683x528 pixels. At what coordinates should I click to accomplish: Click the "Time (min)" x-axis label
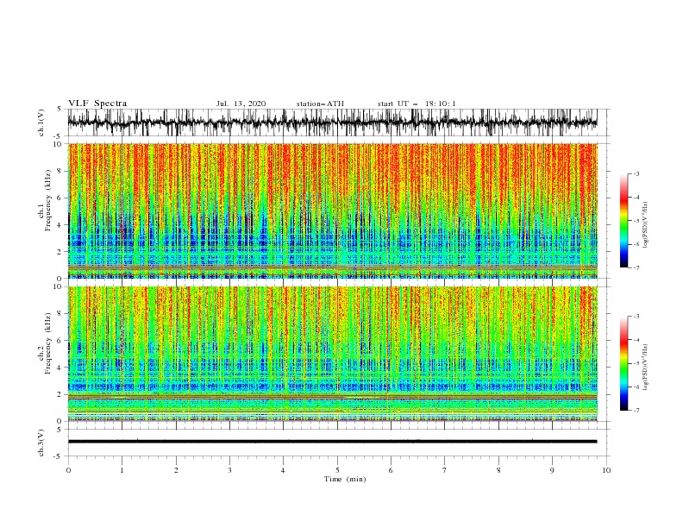pyautogui.click(x=345, y=479)
